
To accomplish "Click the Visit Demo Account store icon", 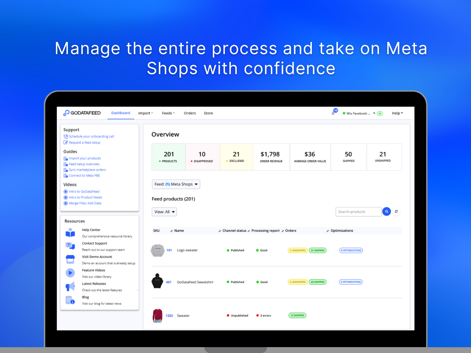I will (x=70, y=259).
